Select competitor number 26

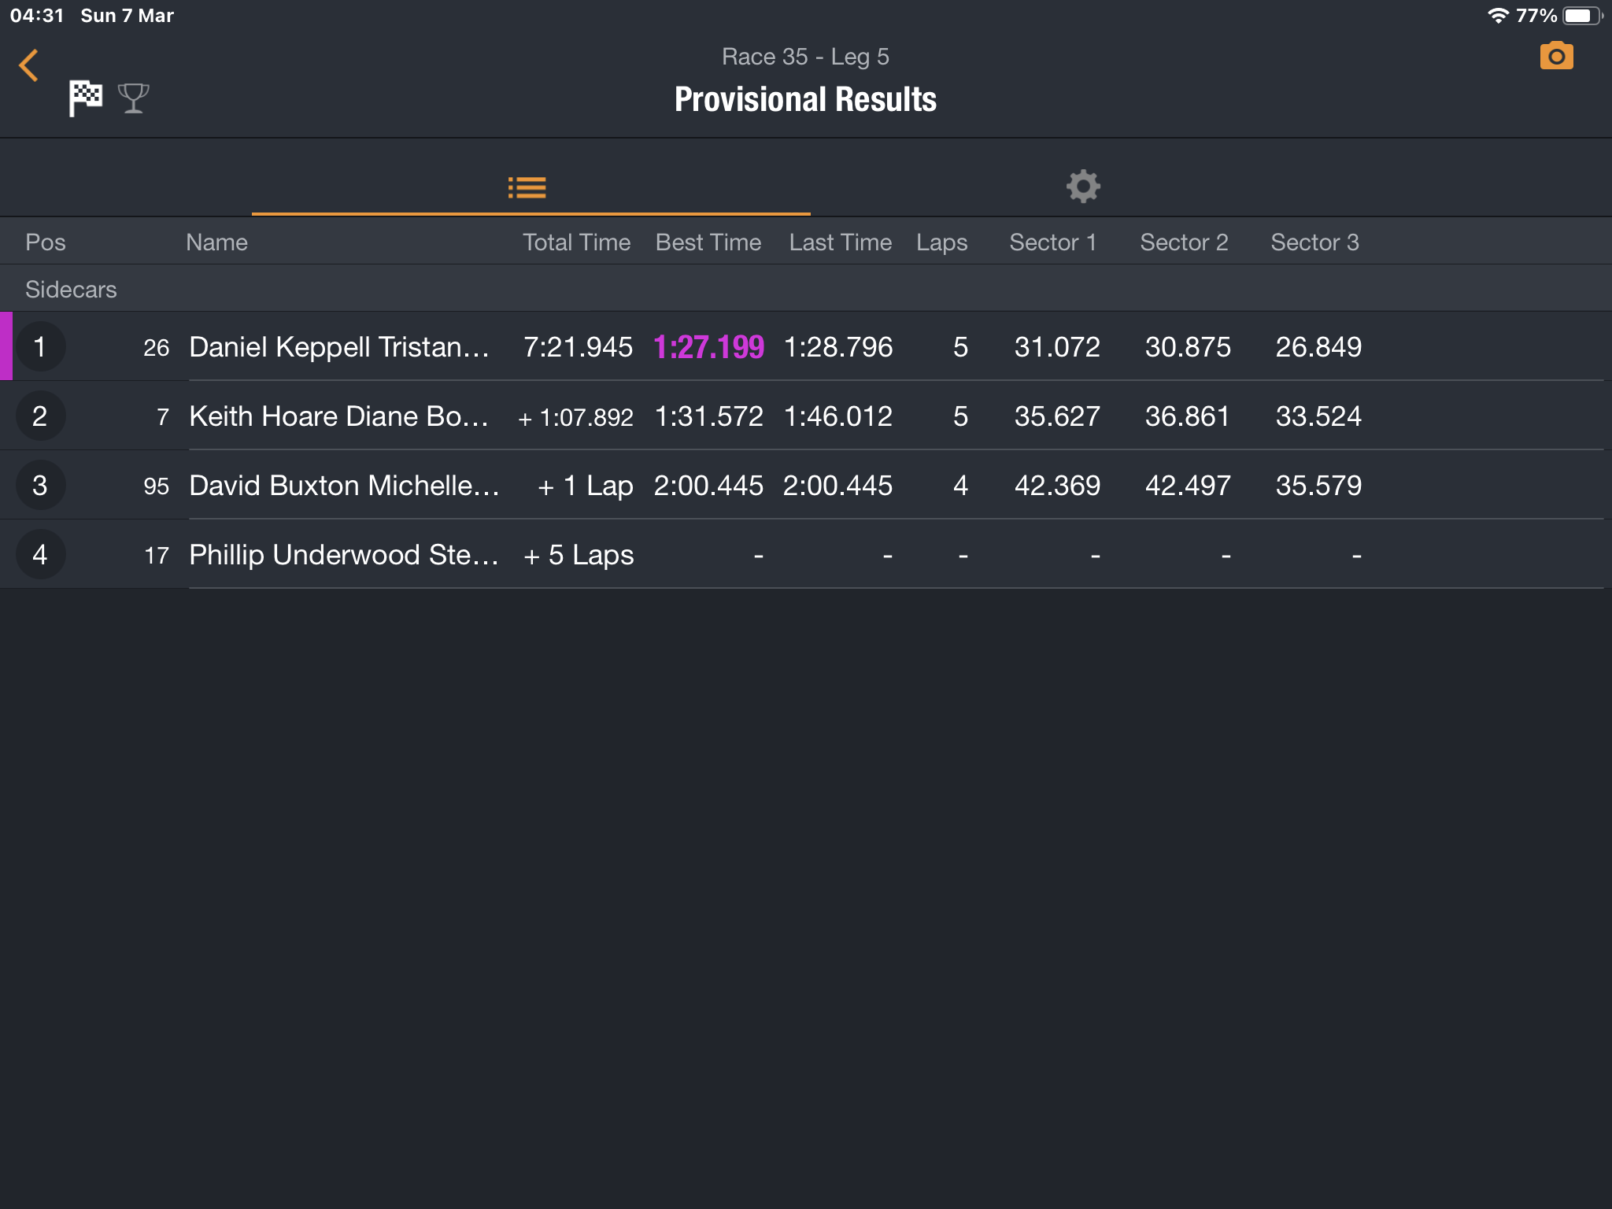click(x=156, y=348)
